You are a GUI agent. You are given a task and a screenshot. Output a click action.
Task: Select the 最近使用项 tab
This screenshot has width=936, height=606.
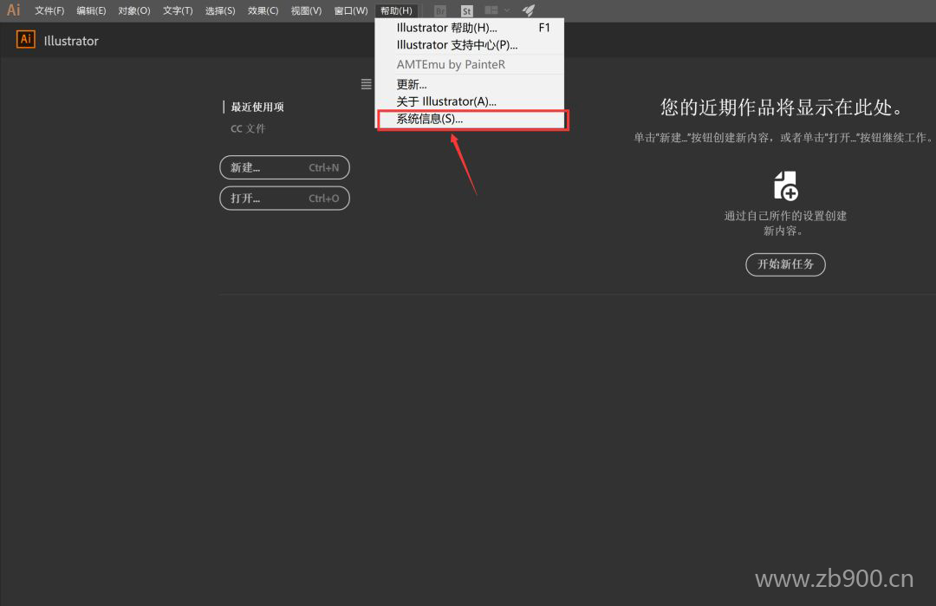click(257, 107)
